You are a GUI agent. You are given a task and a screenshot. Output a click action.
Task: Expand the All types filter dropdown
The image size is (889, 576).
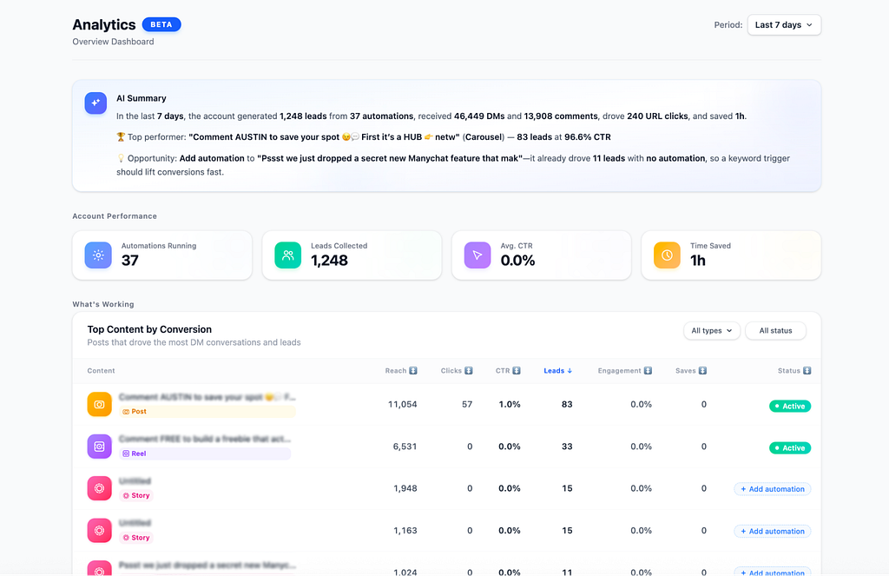click(712, 331)
